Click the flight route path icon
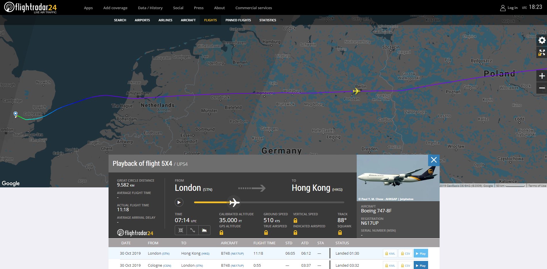Screen dimensions: 547x269 (x=193, y=230)
